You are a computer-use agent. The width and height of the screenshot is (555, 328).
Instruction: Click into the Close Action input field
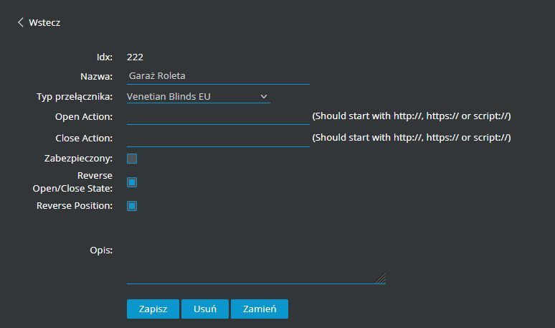click(x=218, y=138)
